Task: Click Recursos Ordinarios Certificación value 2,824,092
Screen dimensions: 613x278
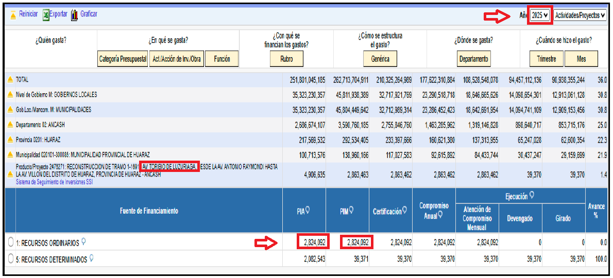Action: [401, 243]
